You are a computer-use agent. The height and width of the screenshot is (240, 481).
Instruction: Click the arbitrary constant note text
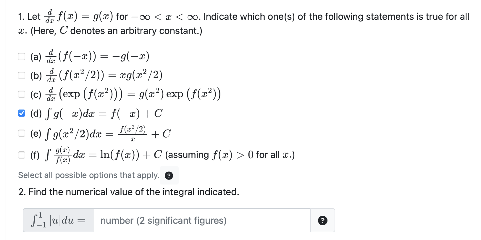click(109, 30)
